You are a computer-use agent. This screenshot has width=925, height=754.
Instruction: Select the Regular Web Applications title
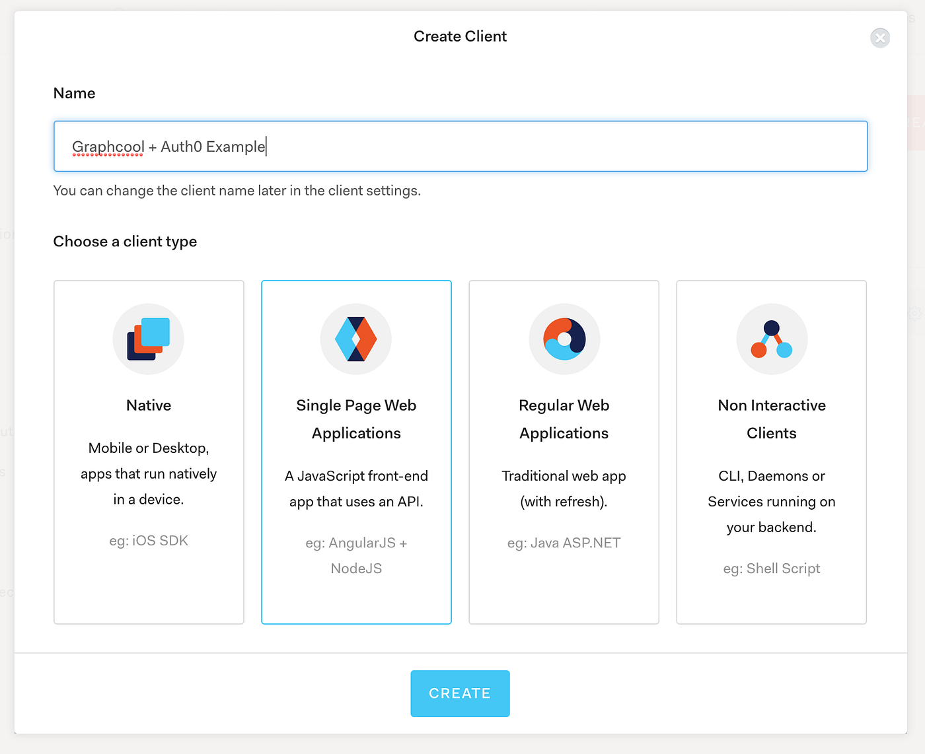[x=564, y=419]
